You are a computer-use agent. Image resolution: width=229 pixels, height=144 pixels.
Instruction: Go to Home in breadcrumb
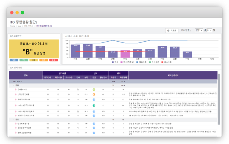click(x=12, y=26)
